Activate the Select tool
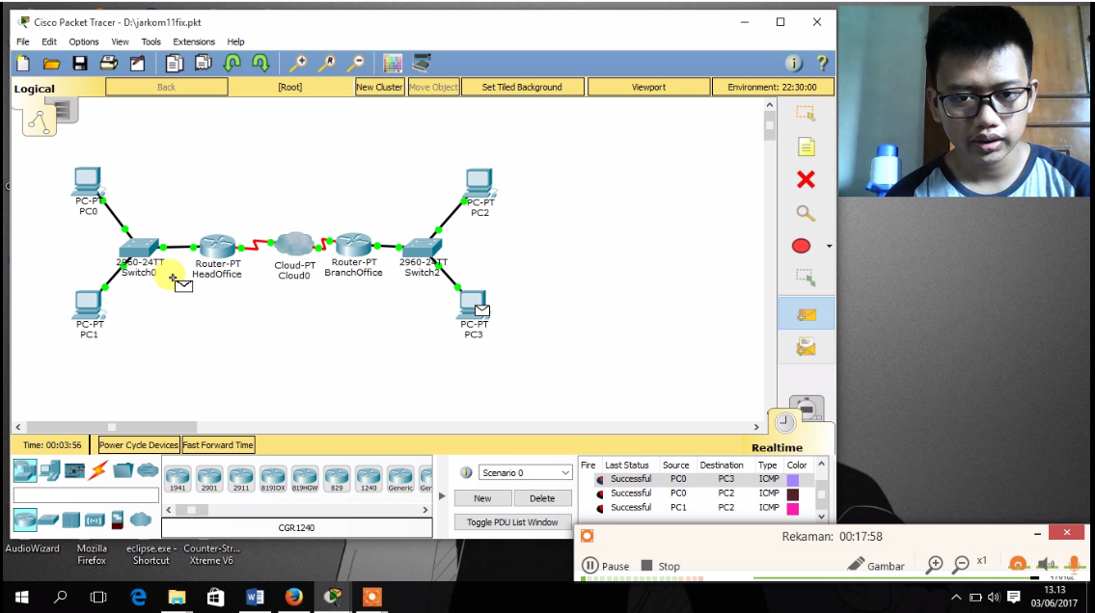 [x=806, y=113]
